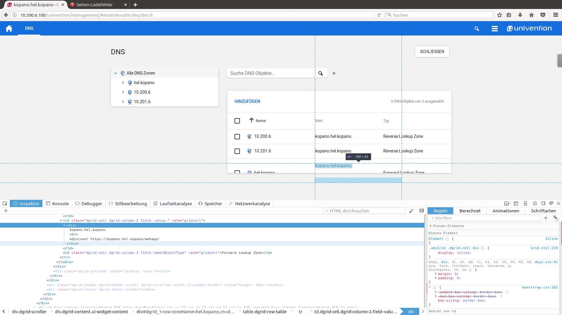Reload the page in address bar
Viewport: 562px width, 315px height.
click(x=379, y=15)
